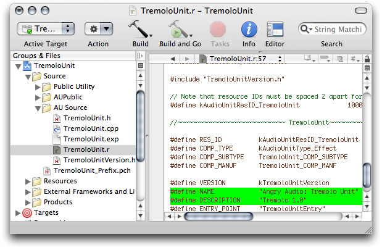Open the Info inspector icon
382x250 pixels.
249,30
